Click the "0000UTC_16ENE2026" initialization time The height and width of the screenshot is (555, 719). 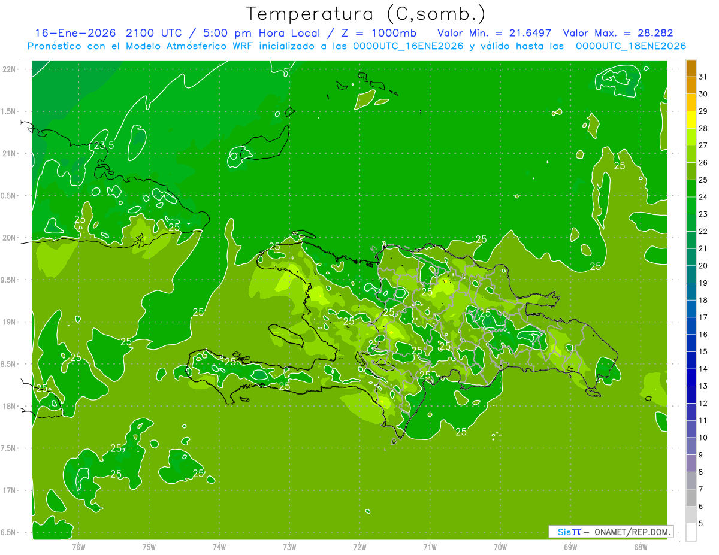point(408,46)
